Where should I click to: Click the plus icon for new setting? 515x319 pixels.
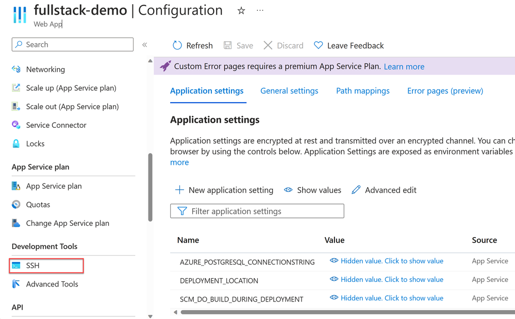click(x=179, y=190)
